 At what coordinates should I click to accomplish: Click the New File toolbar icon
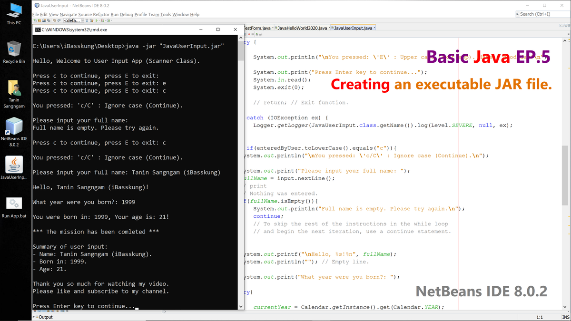pos(35,20)
